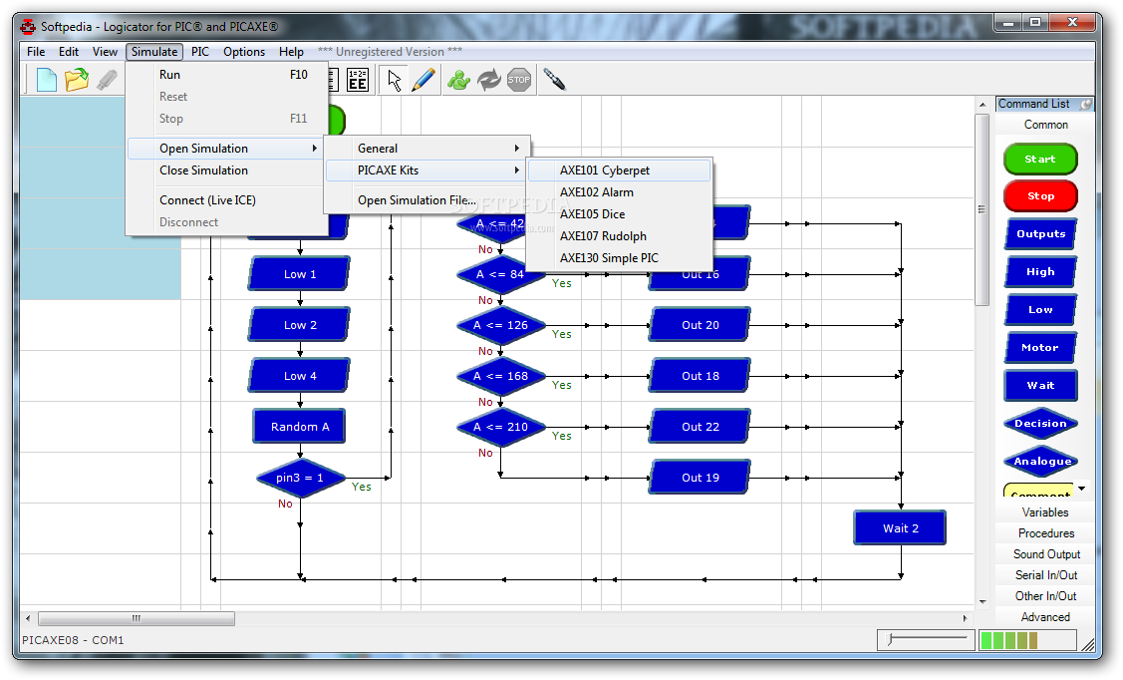Select the pencil line-drawing tool

coord(423,80)
